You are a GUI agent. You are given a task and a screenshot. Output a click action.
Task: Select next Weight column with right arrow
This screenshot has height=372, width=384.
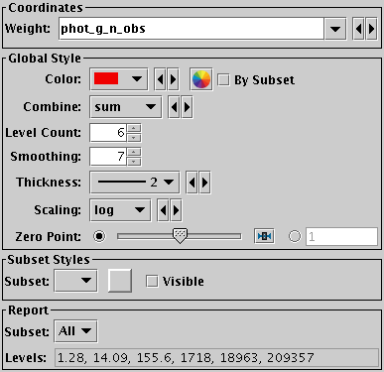[371, 29]
